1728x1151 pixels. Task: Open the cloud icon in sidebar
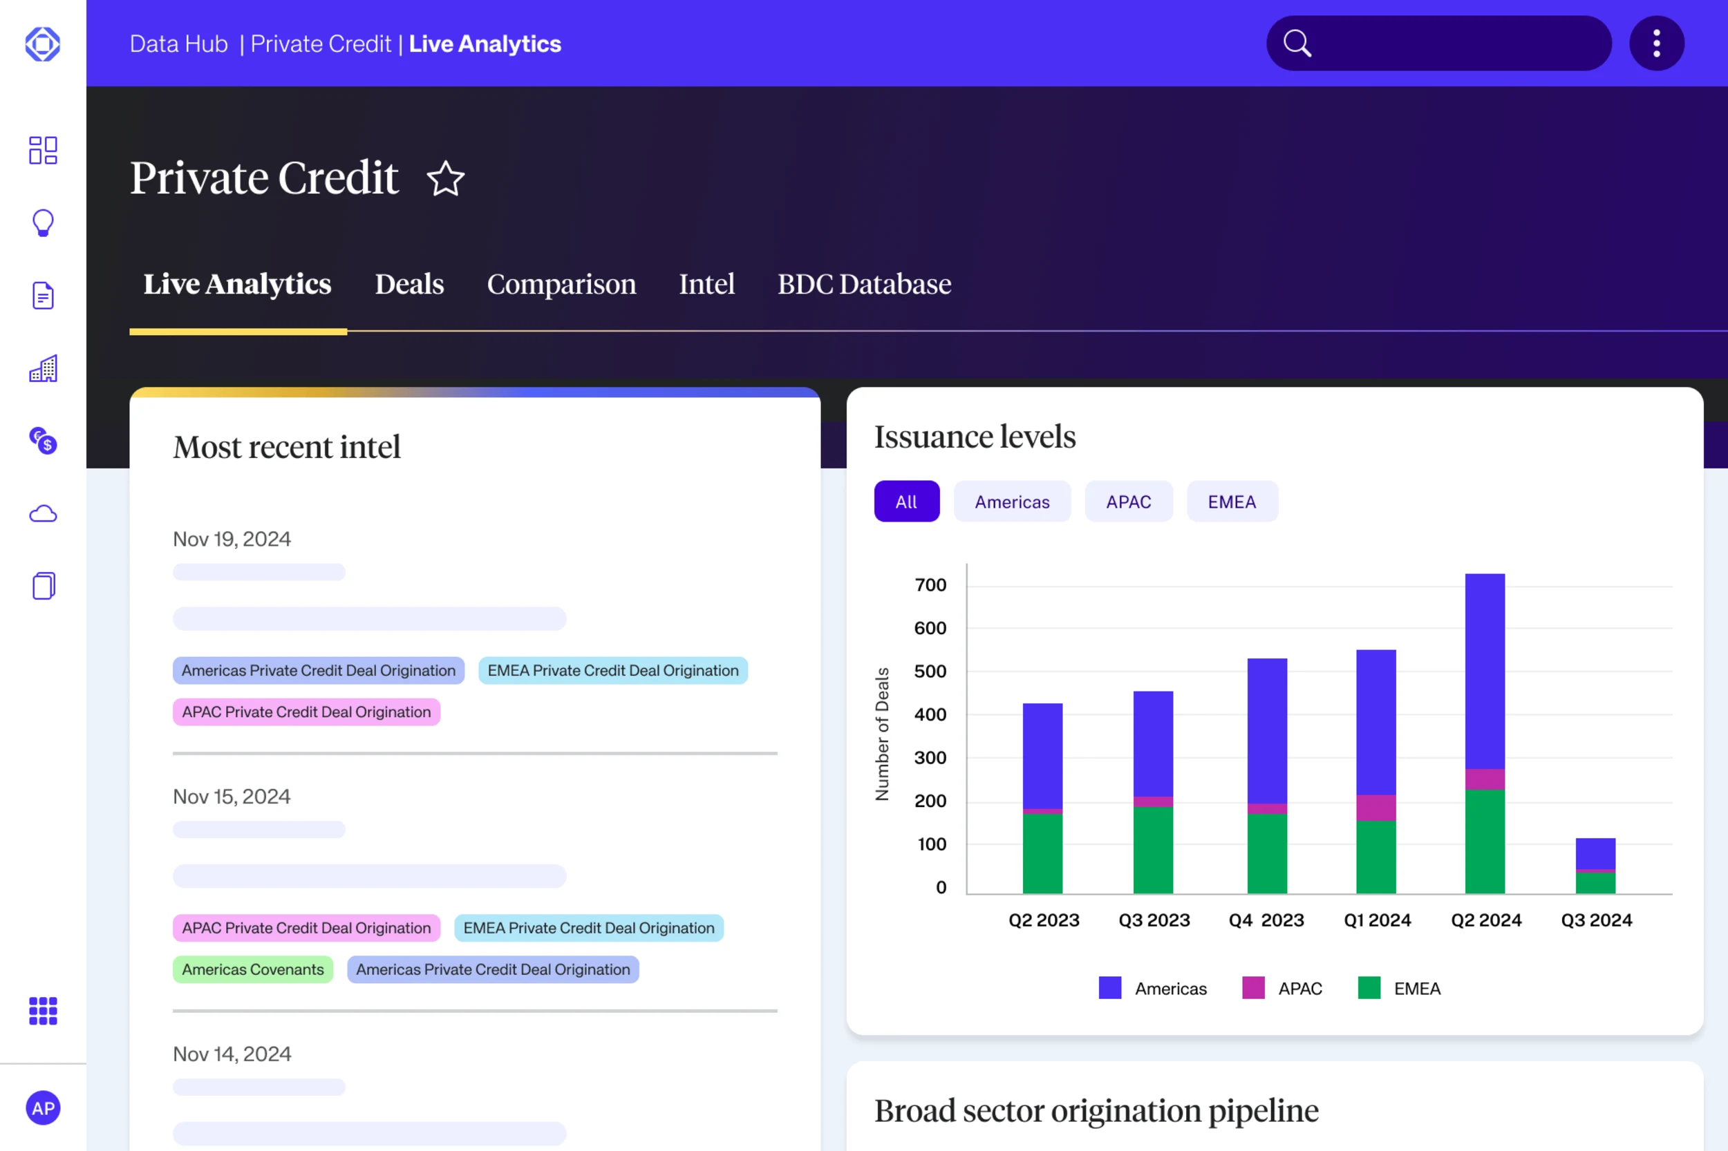[x=43, y=513]
